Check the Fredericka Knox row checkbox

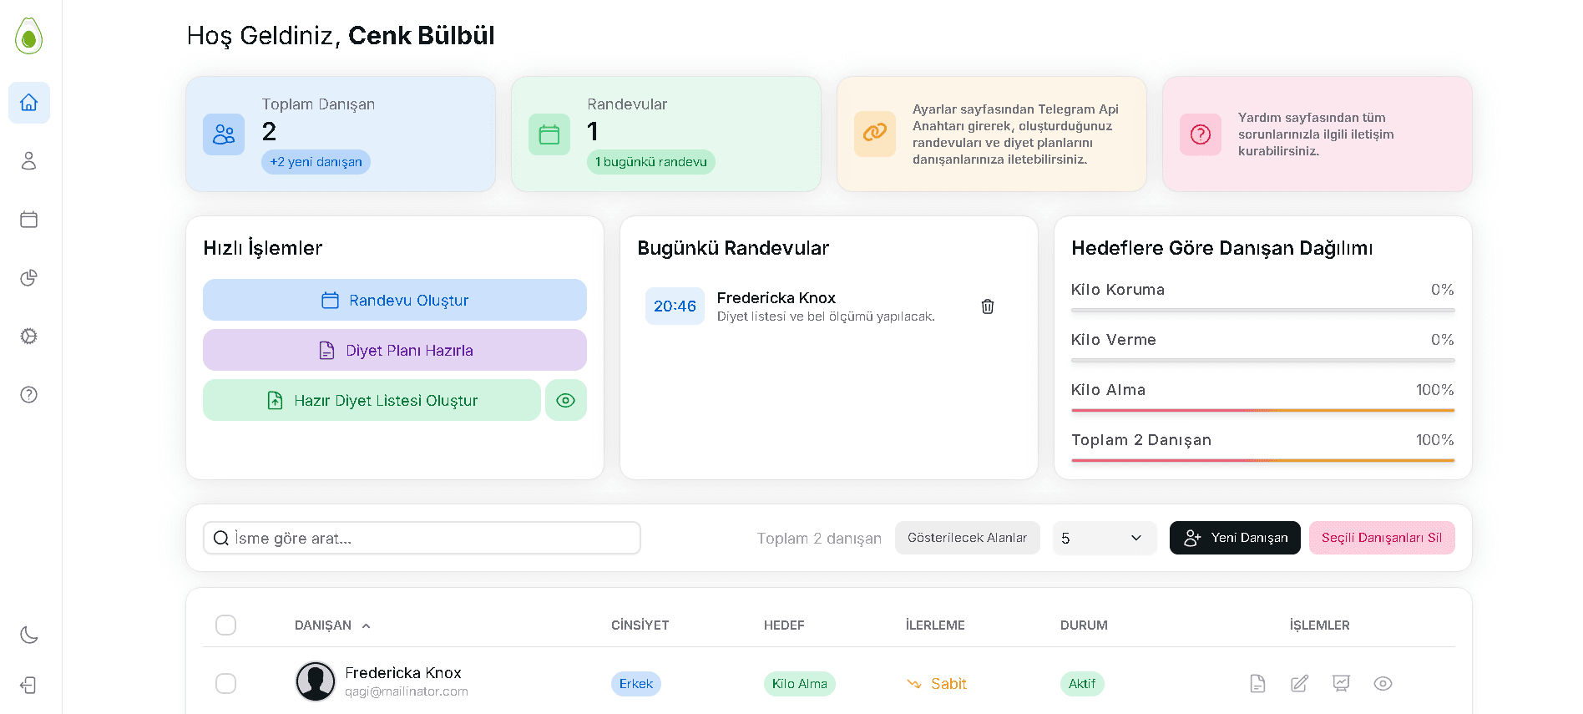pos(226,683)
